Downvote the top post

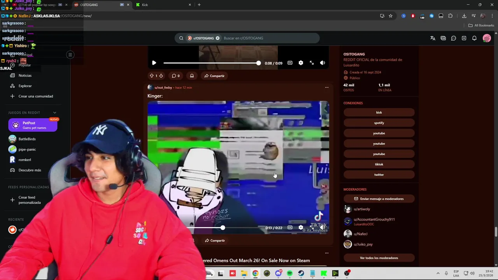click(161, 76)
